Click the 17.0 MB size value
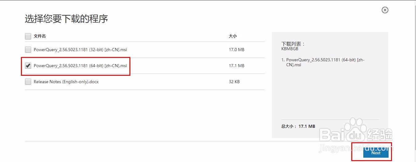 [236, 50]
